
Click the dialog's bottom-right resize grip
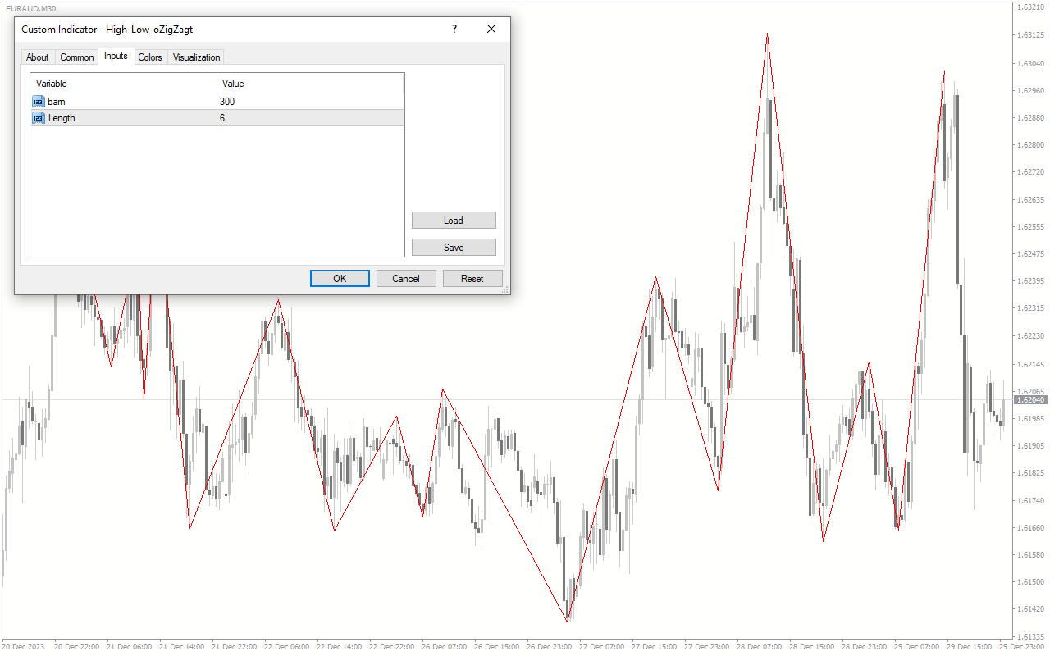tap(505, 289)
